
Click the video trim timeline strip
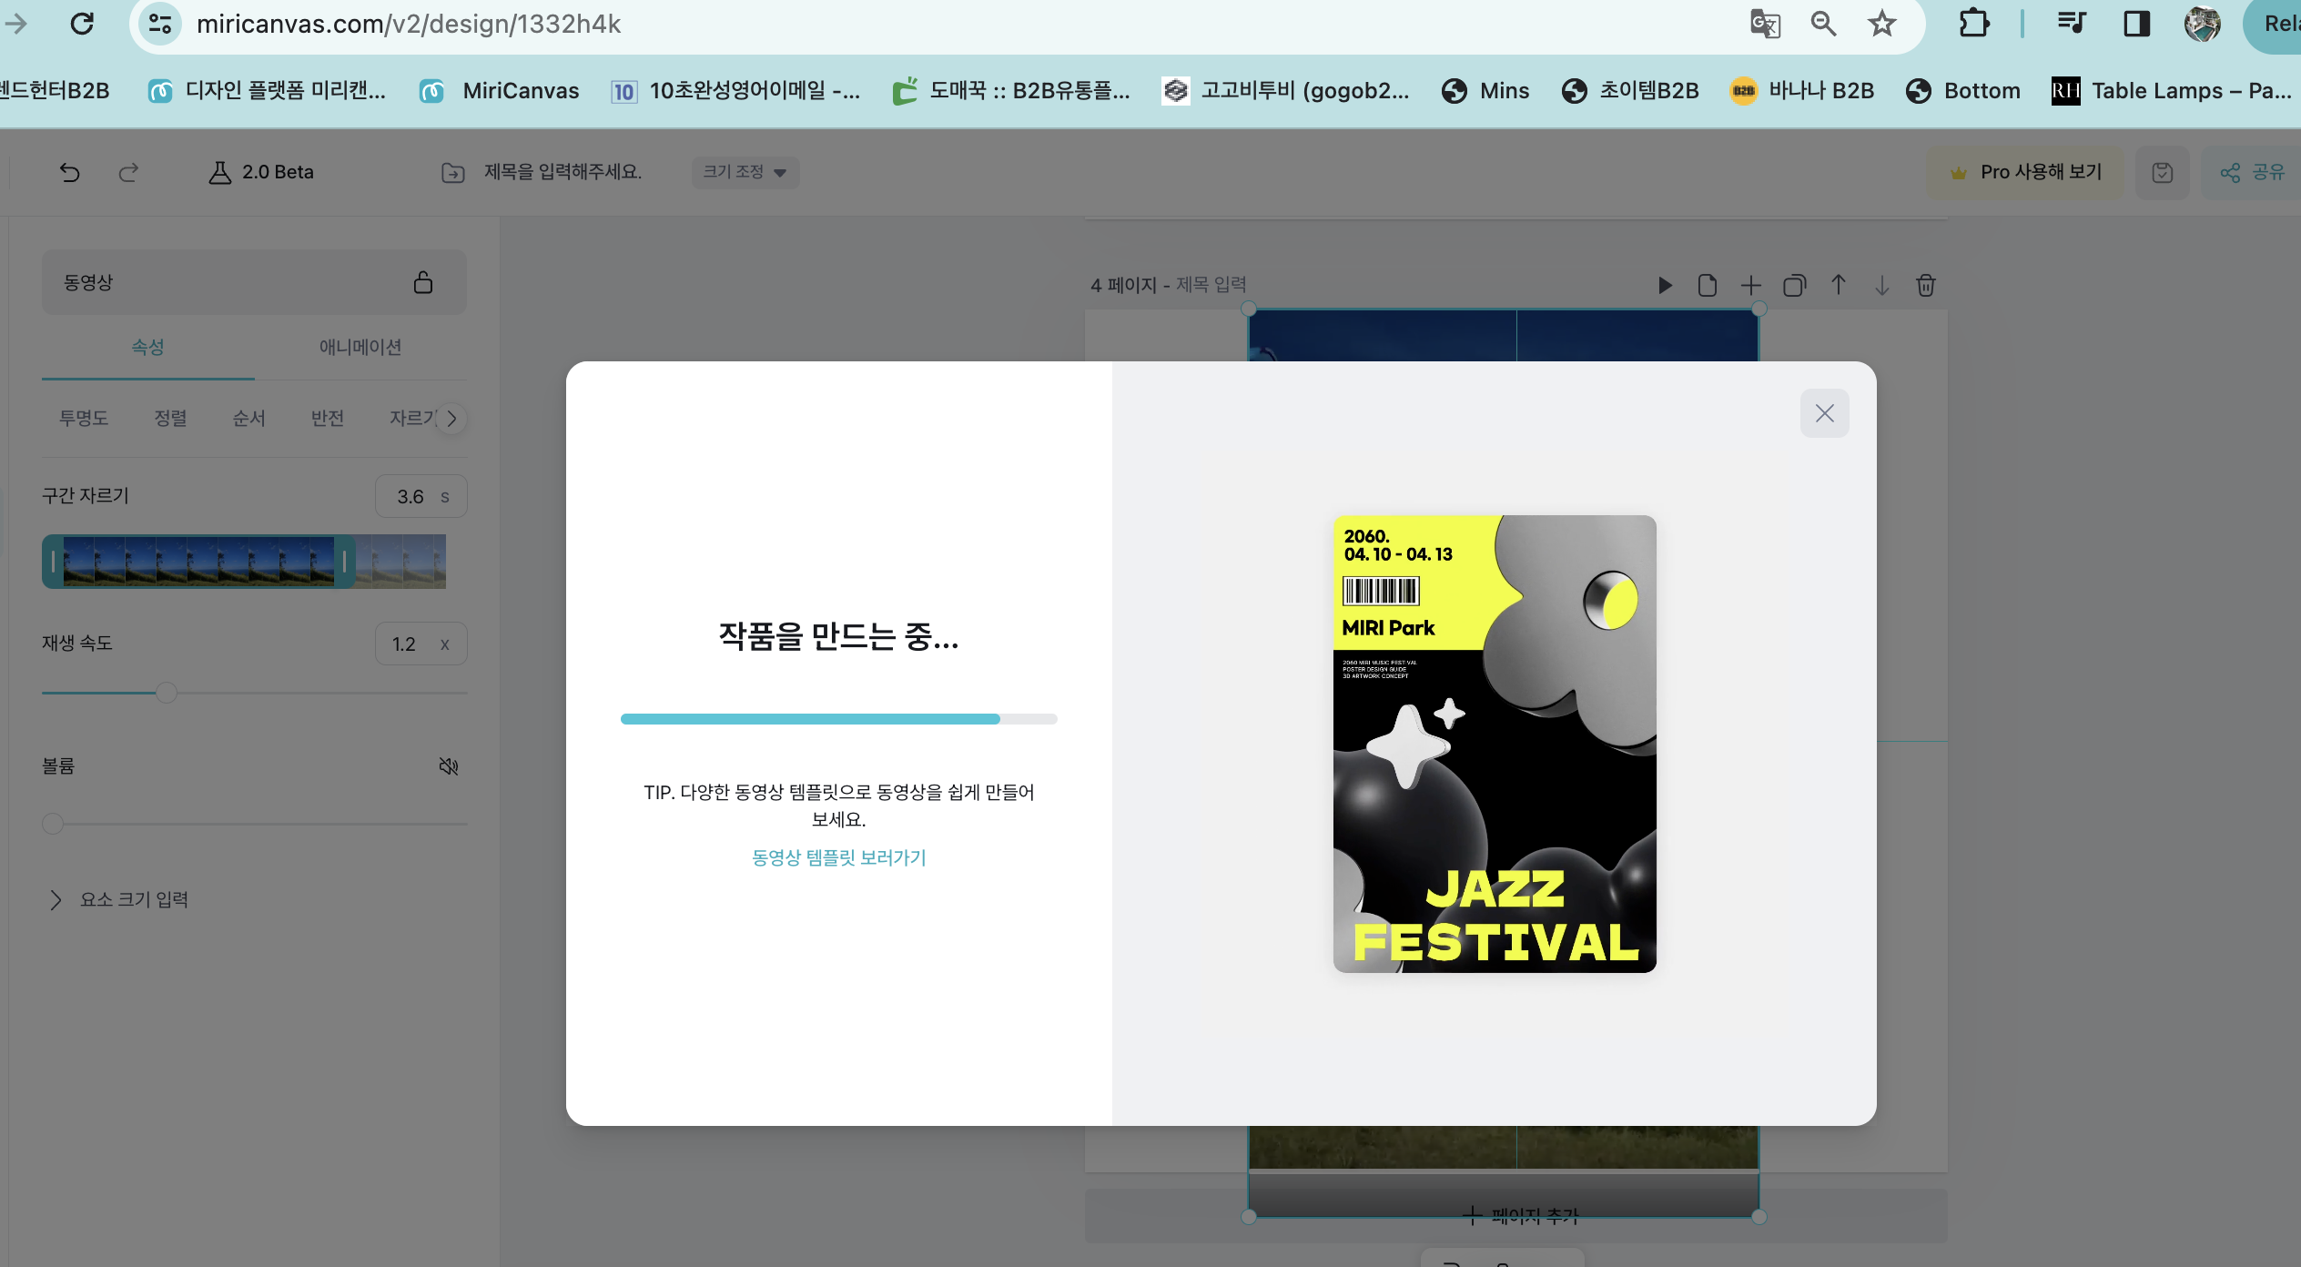tap(244, 562)
